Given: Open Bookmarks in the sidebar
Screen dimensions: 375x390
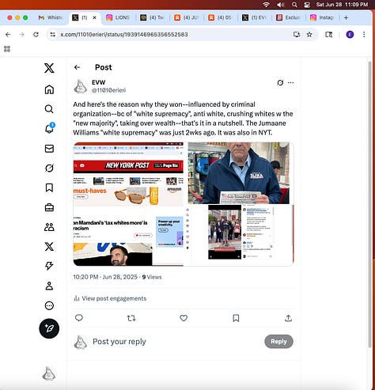Looking at the screenshot, I should tap(49, 187).
